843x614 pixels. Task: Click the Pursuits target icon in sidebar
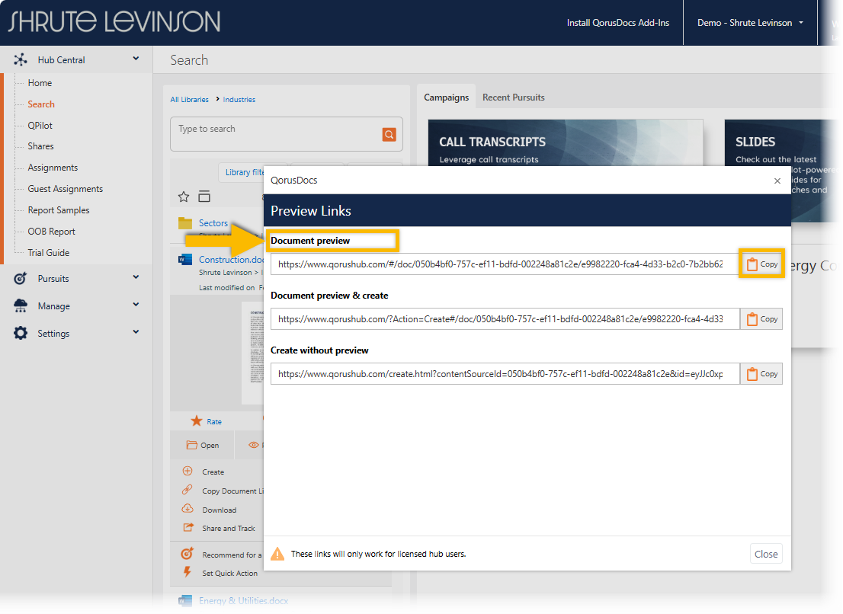click(21, 279)
